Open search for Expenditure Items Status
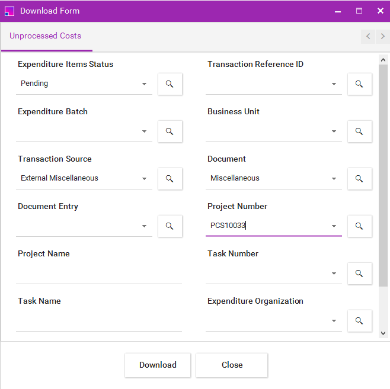Image resolution: width=390 pixels, height=389 pixels. coord(170,84)
